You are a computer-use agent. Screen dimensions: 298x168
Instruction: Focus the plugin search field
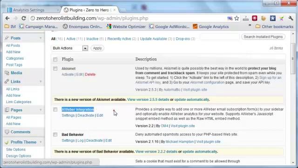pos(220,37)
